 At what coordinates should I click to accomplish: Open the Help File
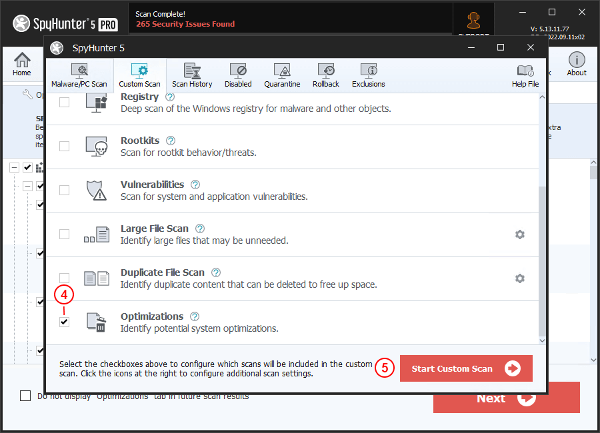click(x=525, y=76)
